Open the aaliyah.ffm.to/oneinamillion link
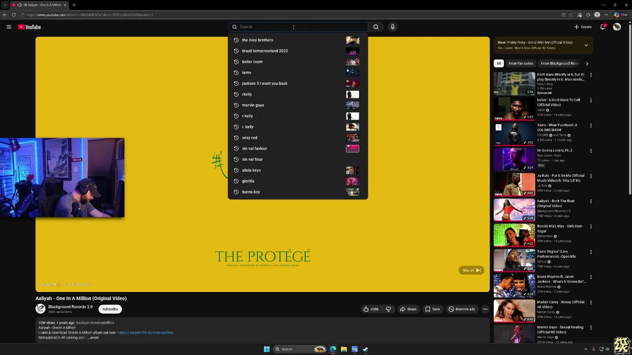The image size is (632, 355). (146, 333)
